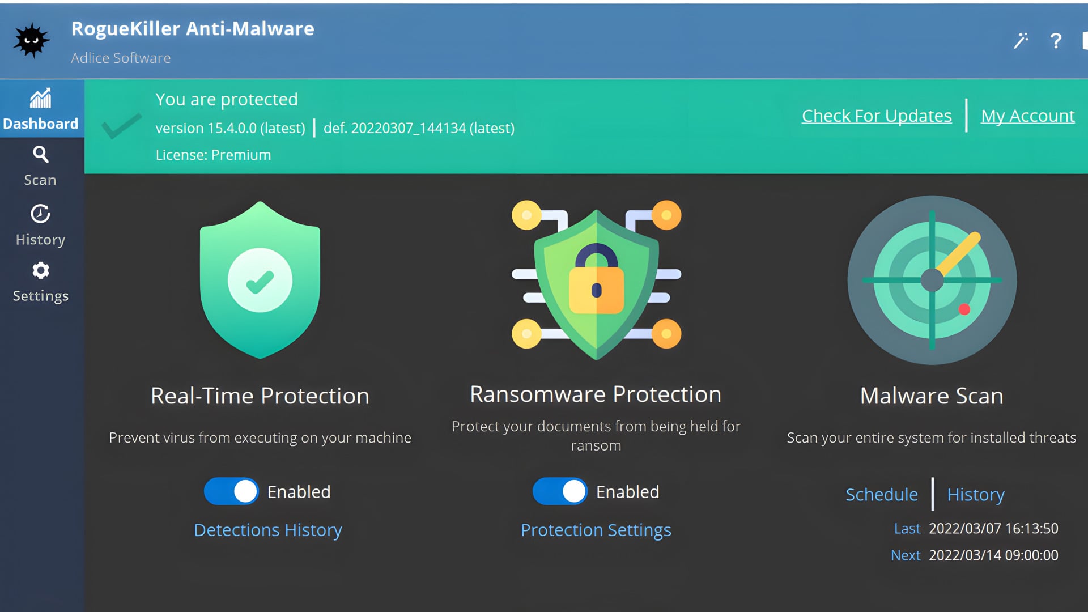Image resolution: width=1088 pixels, height=612 pixels.
Task: Open History via the clock icon
Action: pyautogui.click(x=40, y=214)
